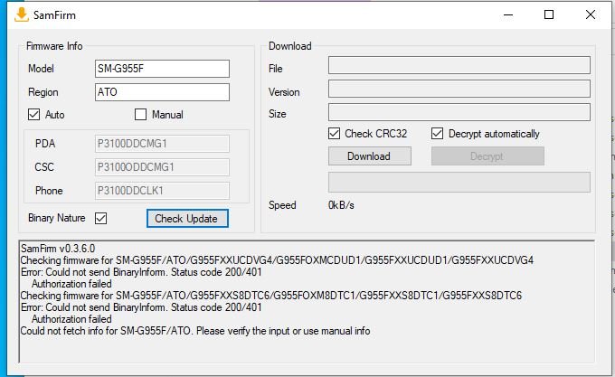
Task: Click the download progress bar
Action: pyautogui.click(x=459, y=183)
